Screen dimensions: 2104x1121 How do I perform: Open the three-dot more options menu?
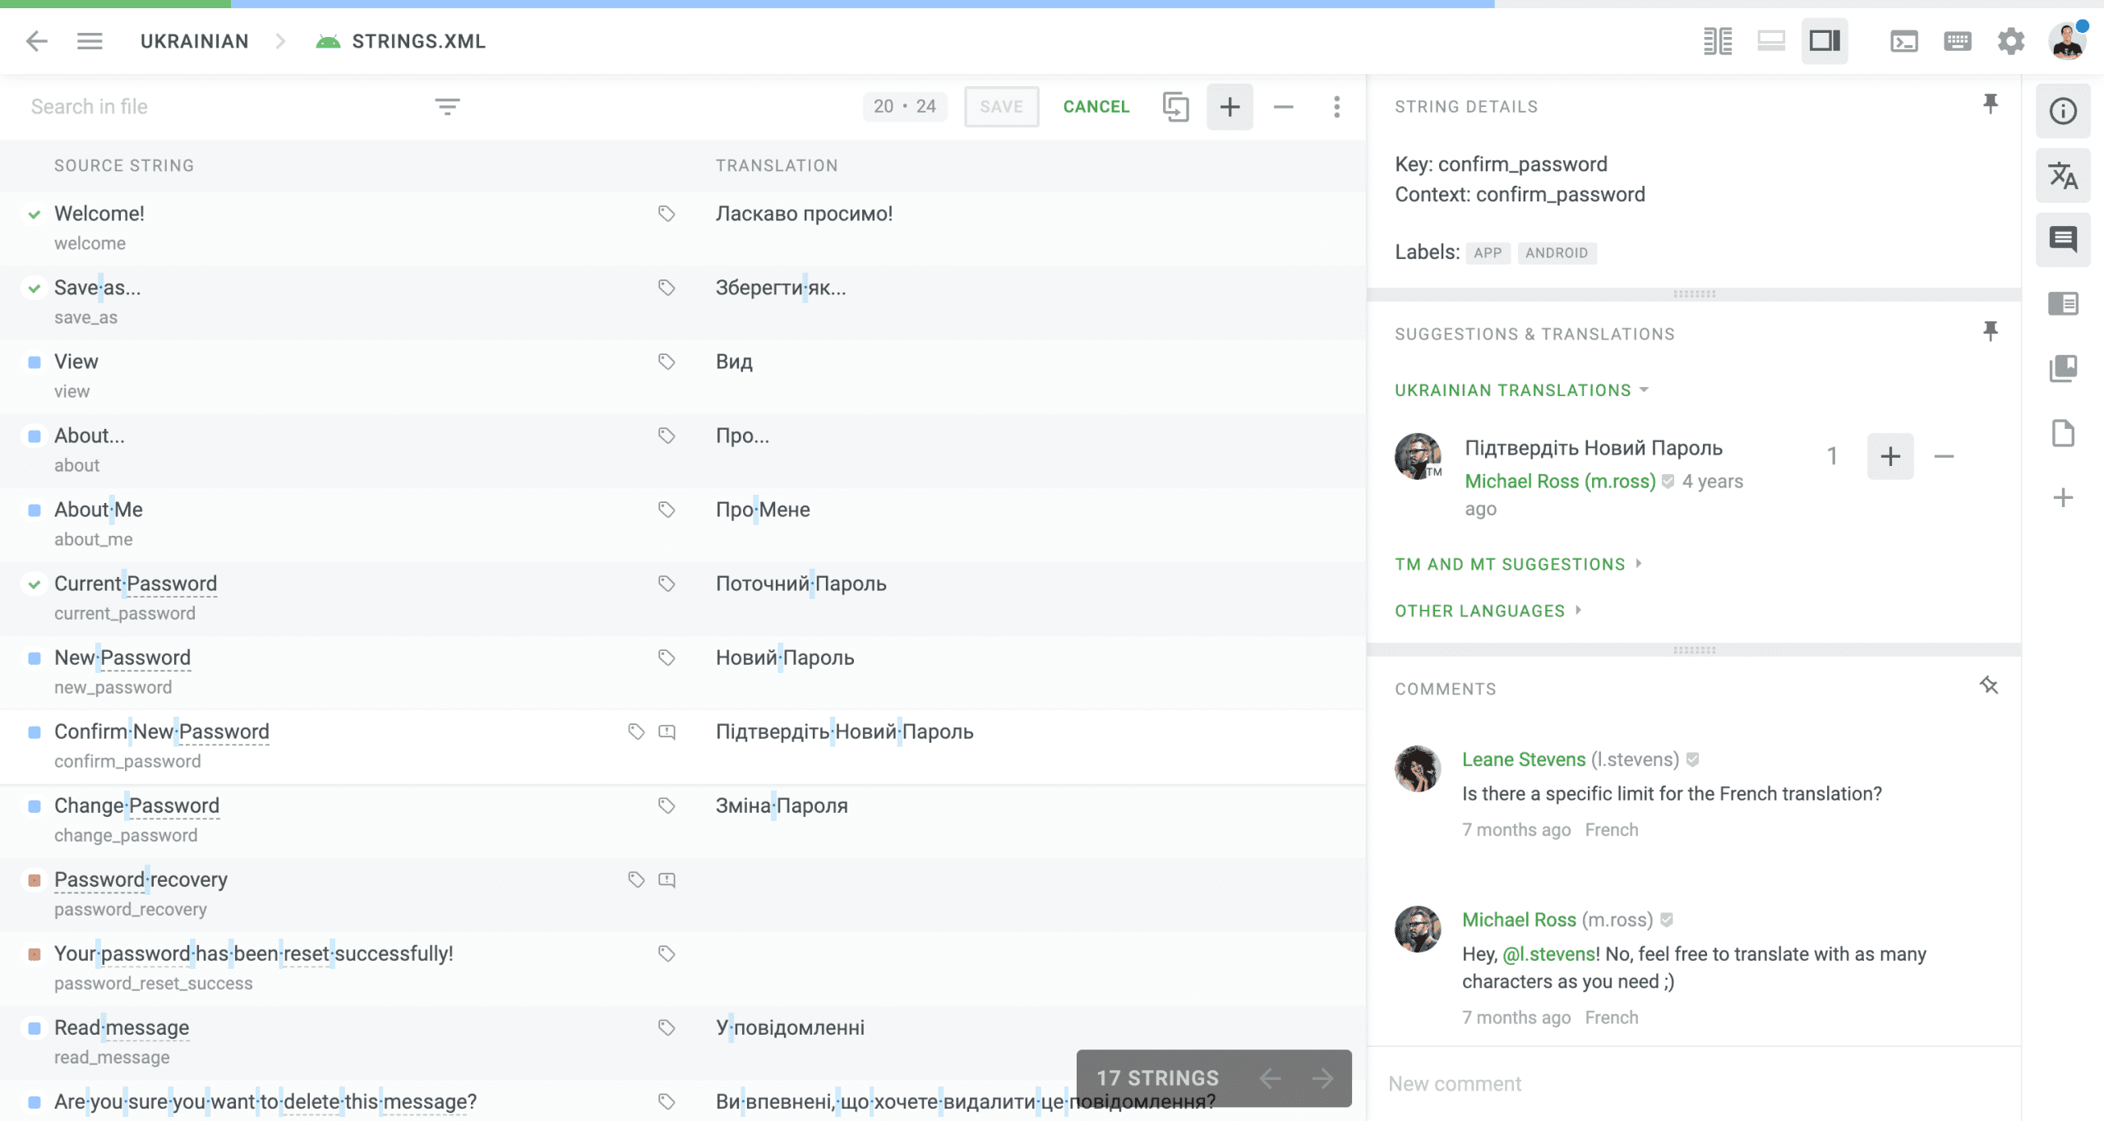click(x=1336, y=107)
